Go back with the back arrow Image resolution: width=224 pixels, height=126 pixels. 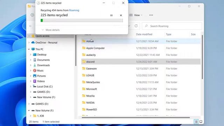pyautogui.click(x=30, y=26)
